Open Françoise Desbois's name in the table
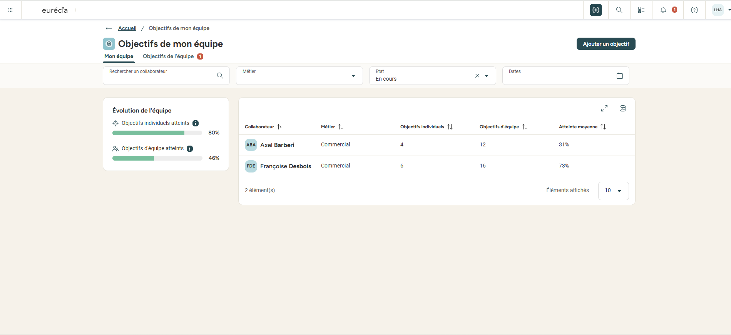The width and height of the screenshot is (731, 335). tap(286, 166)
